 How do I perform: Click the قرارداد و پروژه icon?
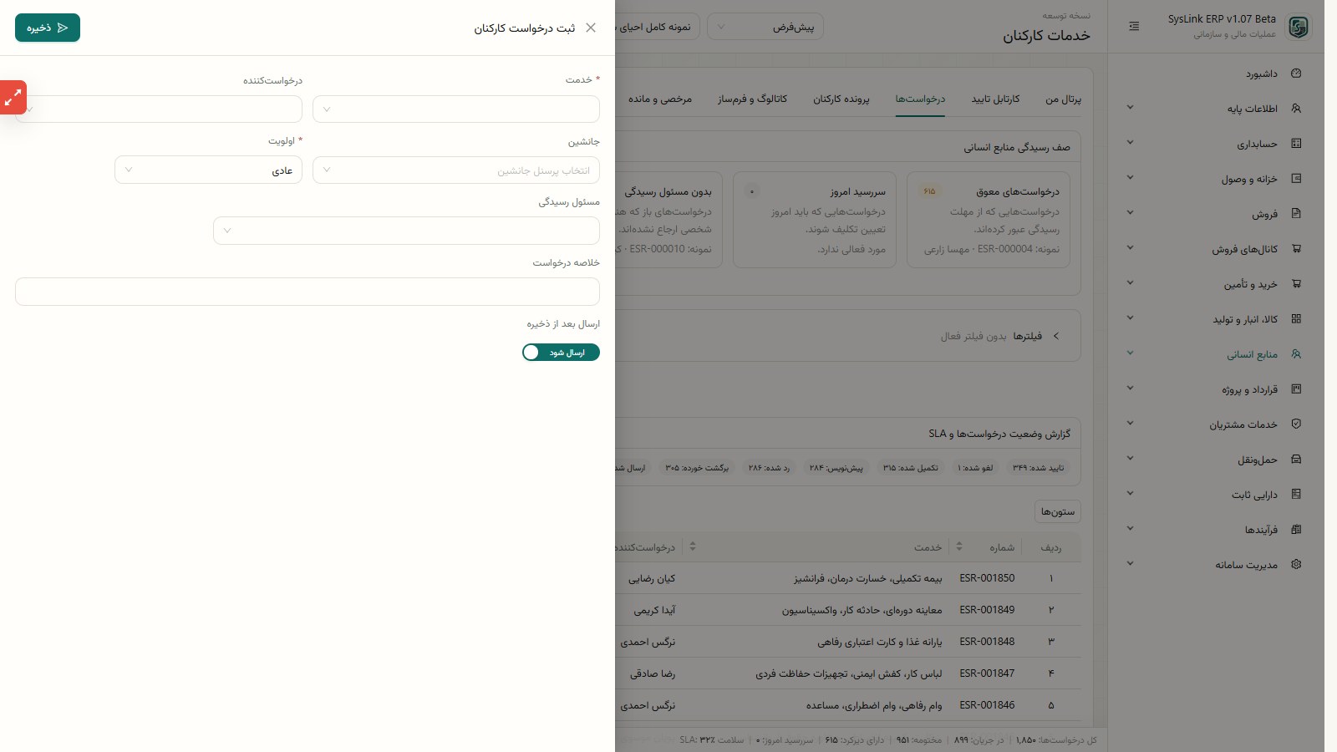(1296, 389)
